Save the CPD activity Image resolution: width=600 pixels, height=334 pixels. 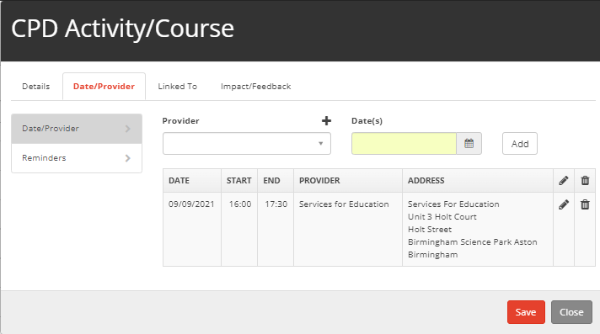coord(526,312)
